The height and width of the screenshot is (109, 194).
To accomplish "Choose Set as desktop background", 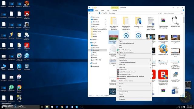I will pos(134,43).
